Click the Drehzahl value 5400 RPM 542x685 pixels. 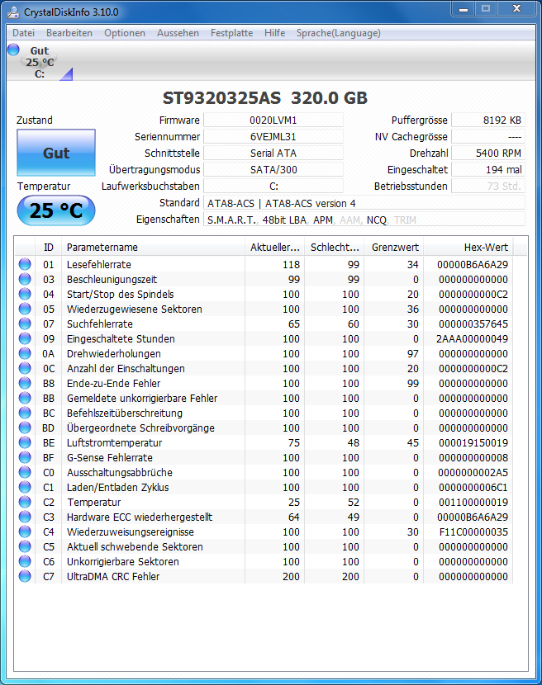[x=487, y=154]
